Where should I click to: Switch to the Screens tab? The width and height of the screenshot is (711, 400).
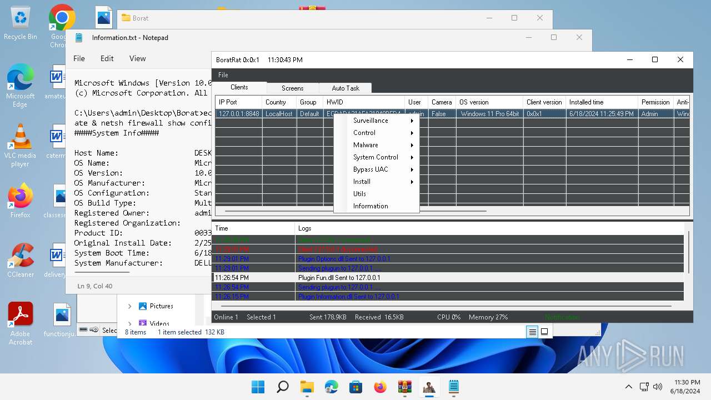pyautogui.click(x=293, y=88)
